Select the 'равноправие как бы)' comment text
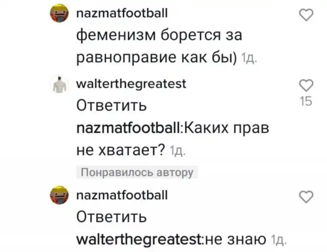 (157, 57)
